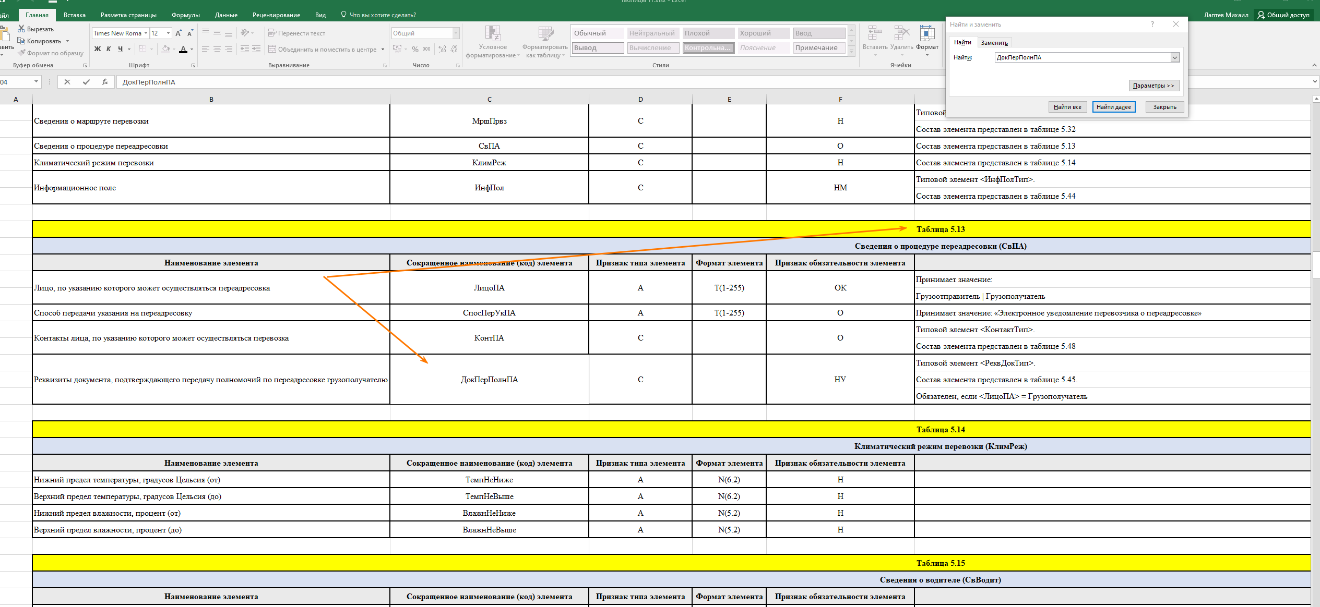Switch to the Заменить tab in dialog

click(994, 43)
